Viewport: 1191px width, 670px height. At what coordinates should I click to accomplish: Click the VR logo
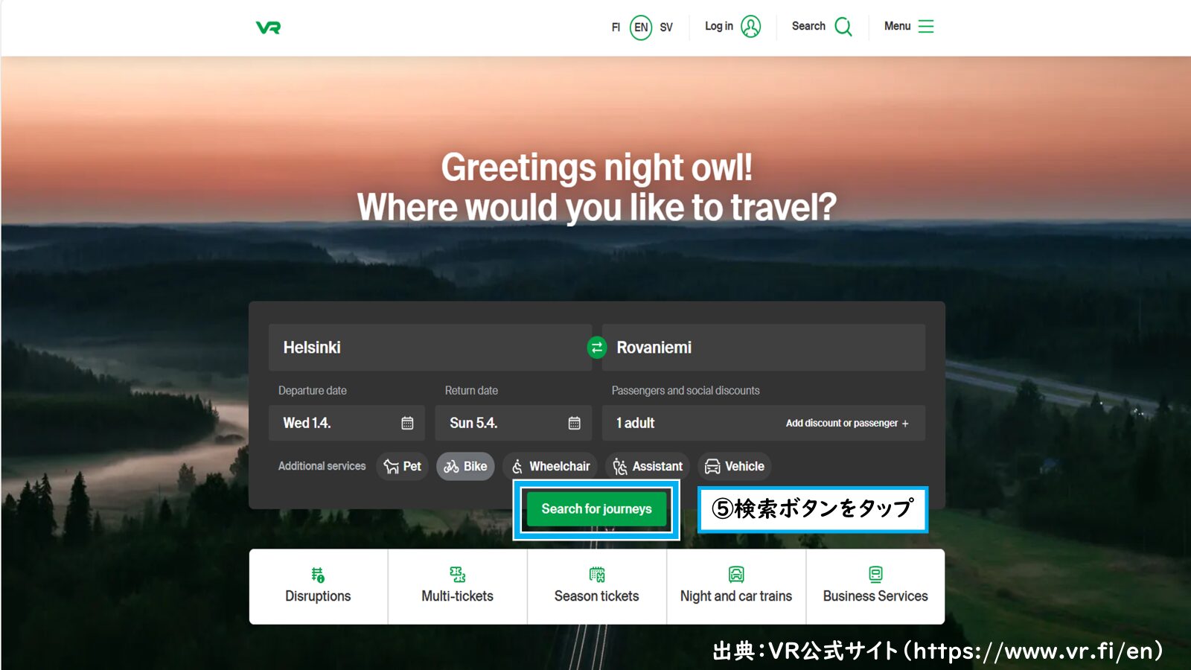[268, 28]
